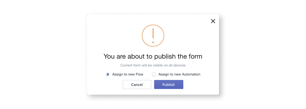The image size is (306, 109).
Task: Click the "Assign to new Flow" label text
Action: (x=127, y=74)
